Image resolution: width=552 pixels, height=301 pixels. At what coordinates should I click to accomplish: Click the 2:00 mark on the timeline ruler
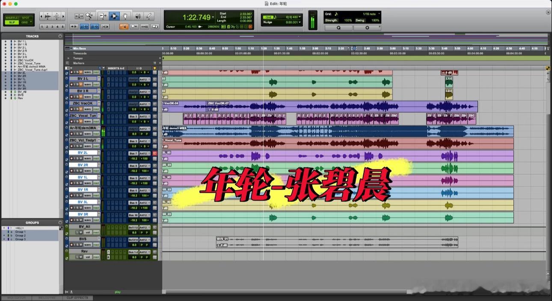pos(315,49)
